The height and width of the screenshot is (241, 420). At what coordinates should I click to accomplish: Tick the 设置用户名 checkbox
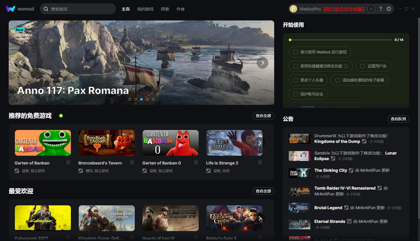pos(363,66)
